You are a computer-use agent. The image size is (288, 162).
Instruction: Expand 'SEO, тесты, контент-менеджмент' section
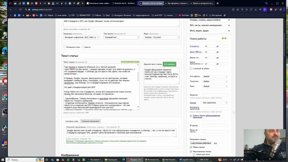209,25
